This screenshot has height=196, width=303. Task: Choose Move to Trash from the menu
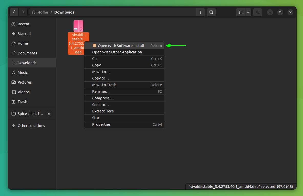click(104, 85)
